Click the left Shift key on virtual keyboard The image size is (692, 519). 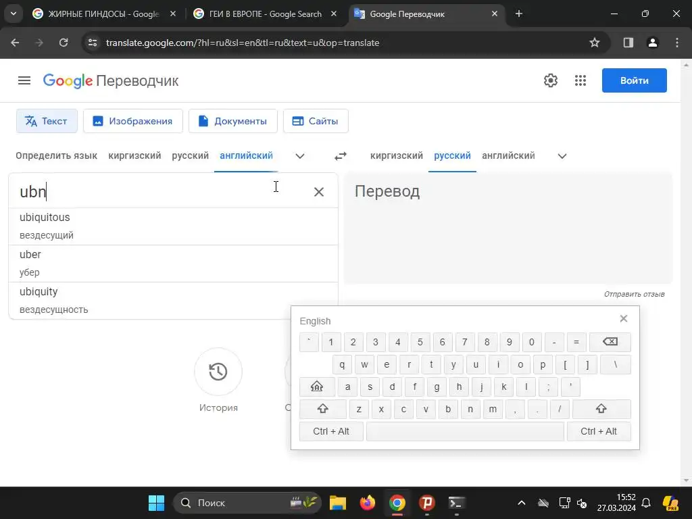[322, 409]
